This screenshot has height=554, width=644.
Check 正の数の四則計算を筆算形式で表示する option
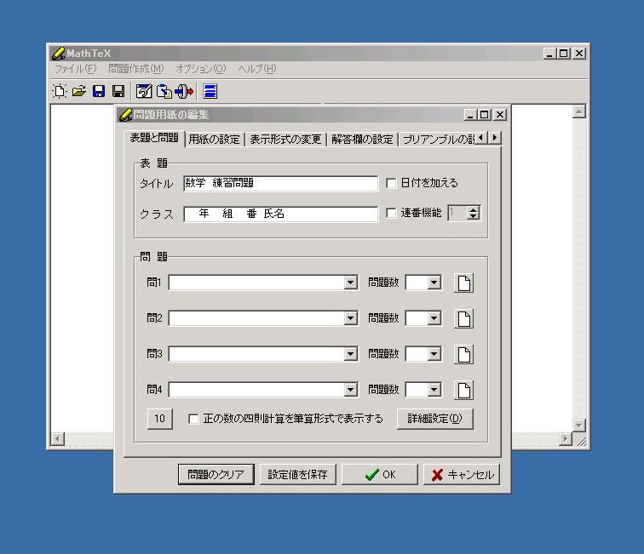193,419
